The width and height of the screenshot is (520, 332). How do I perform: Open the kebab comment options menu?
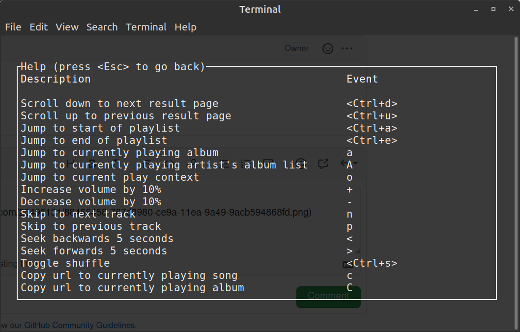tap(347, 48)
